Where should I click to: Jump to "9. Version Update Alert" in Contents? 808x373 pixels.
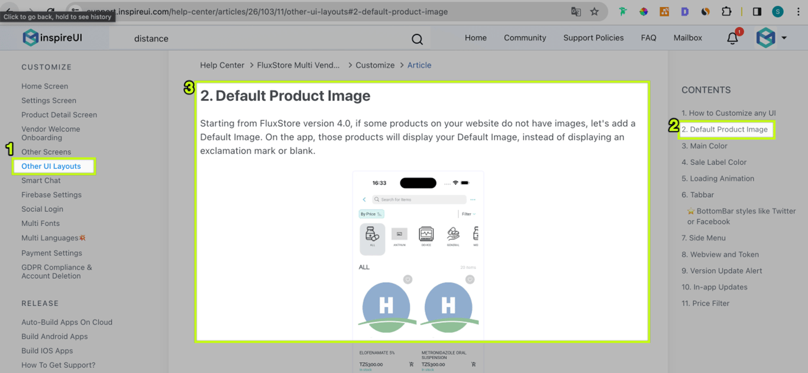click(722, 271)
